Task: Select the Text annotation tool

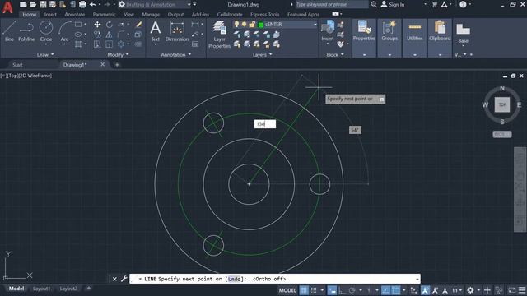Action: pyautogui.click(x=156, y=31)
